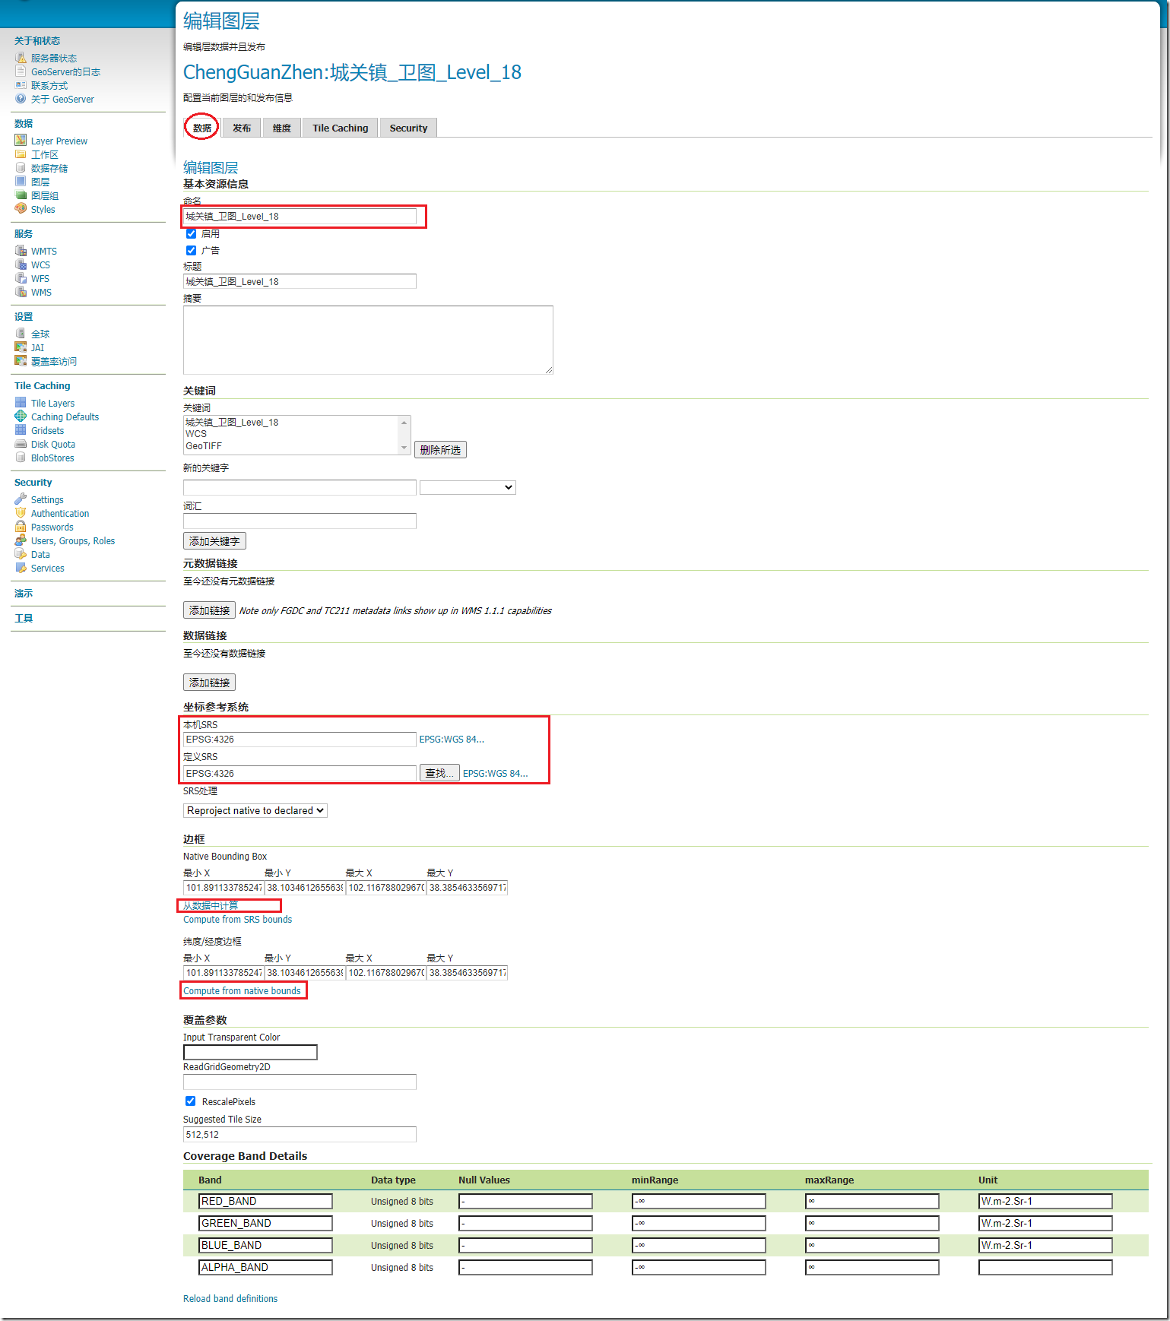Image resolution: width=1170 pixels, height=1321 pixels.
Task: Click 添加链接 under metadata links
Action: pos(209,610)
